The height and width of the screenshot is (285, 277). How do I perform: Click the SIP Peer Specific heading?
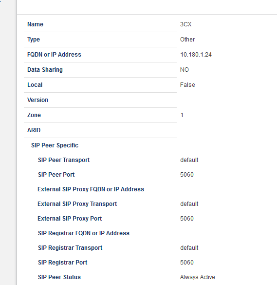[55, 145]
